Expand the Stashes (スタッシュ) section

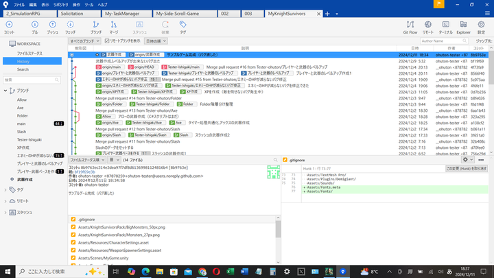5,212
